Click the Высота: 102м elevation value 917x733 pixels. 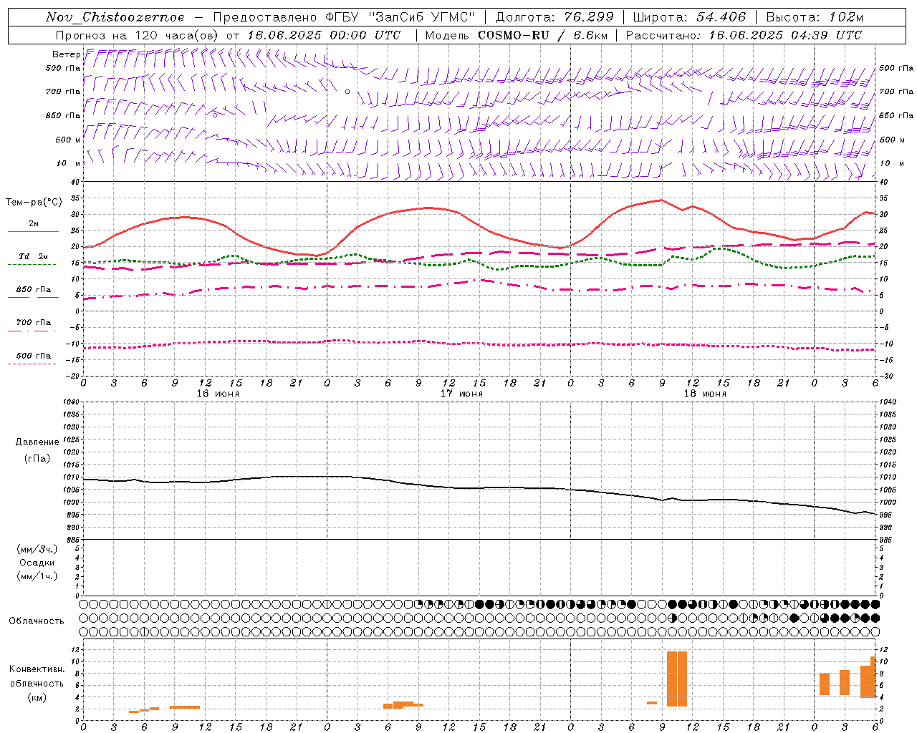pyautogui.click(x=815, y=17)
